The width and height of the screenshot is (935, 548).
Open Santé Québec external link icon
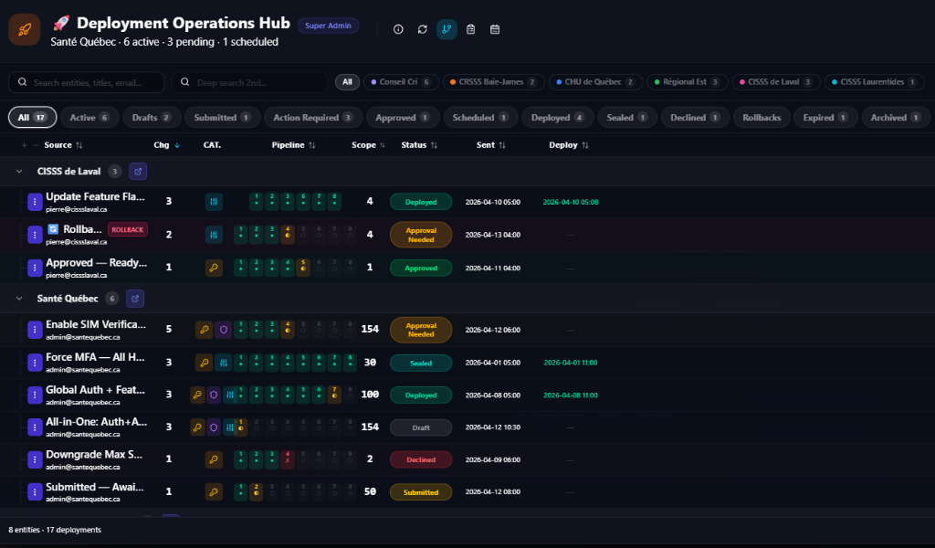(135, 298)
